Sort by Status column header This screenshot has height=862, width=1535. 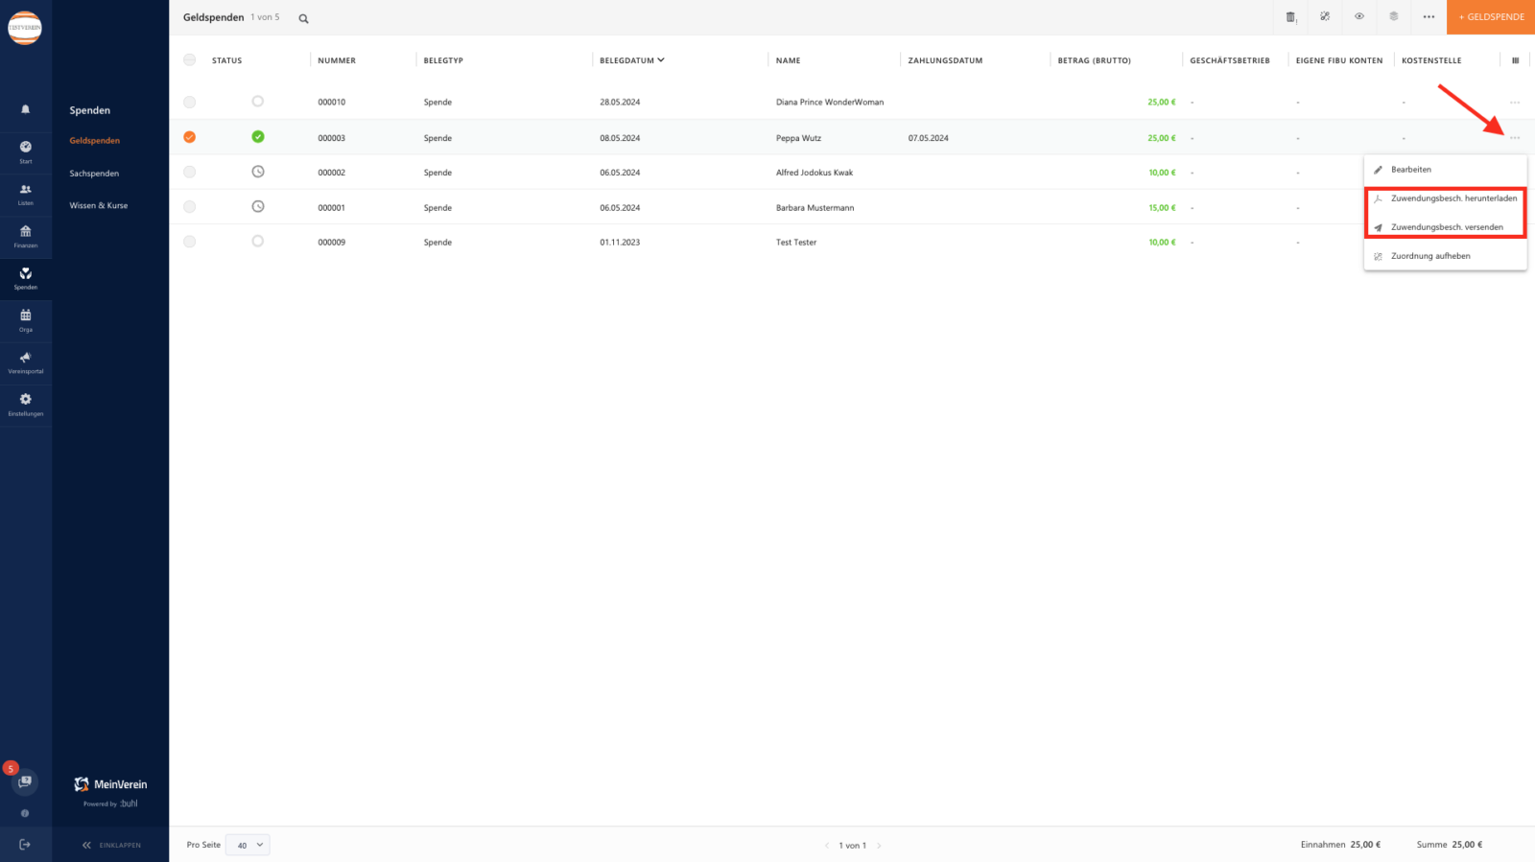pyautogui.click(x=226, y=60)
